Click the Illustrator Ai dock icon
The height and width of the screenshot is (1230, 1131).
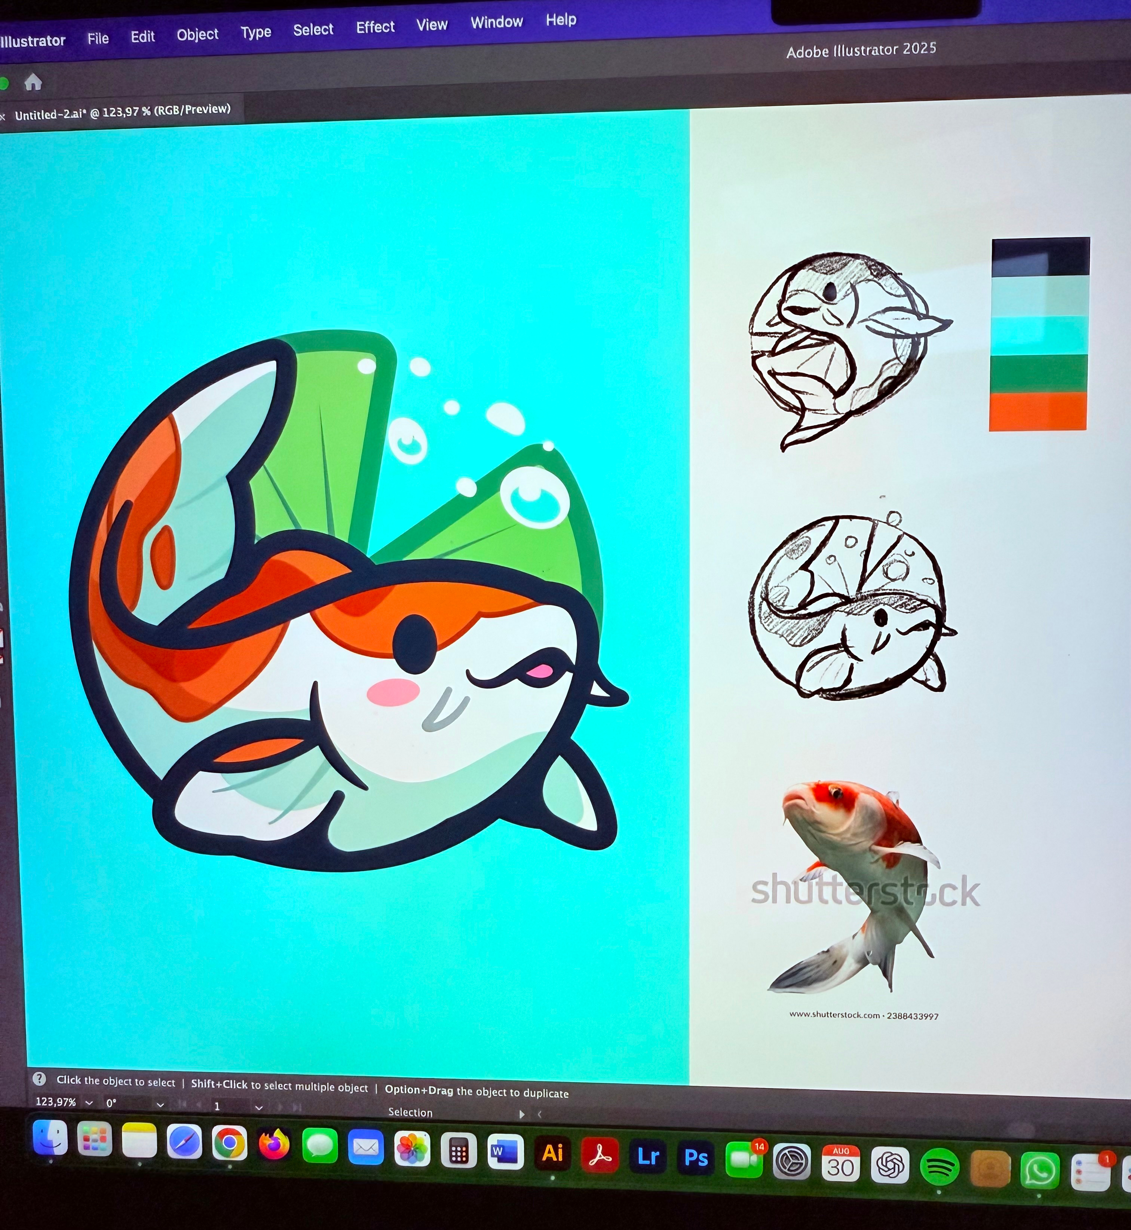[x=553, y=1153]
